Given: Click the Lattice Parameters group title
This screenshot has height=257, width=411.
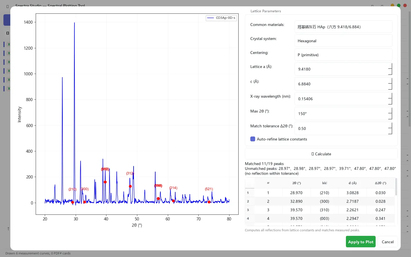Looking at the screenshot, I should 266,11.
